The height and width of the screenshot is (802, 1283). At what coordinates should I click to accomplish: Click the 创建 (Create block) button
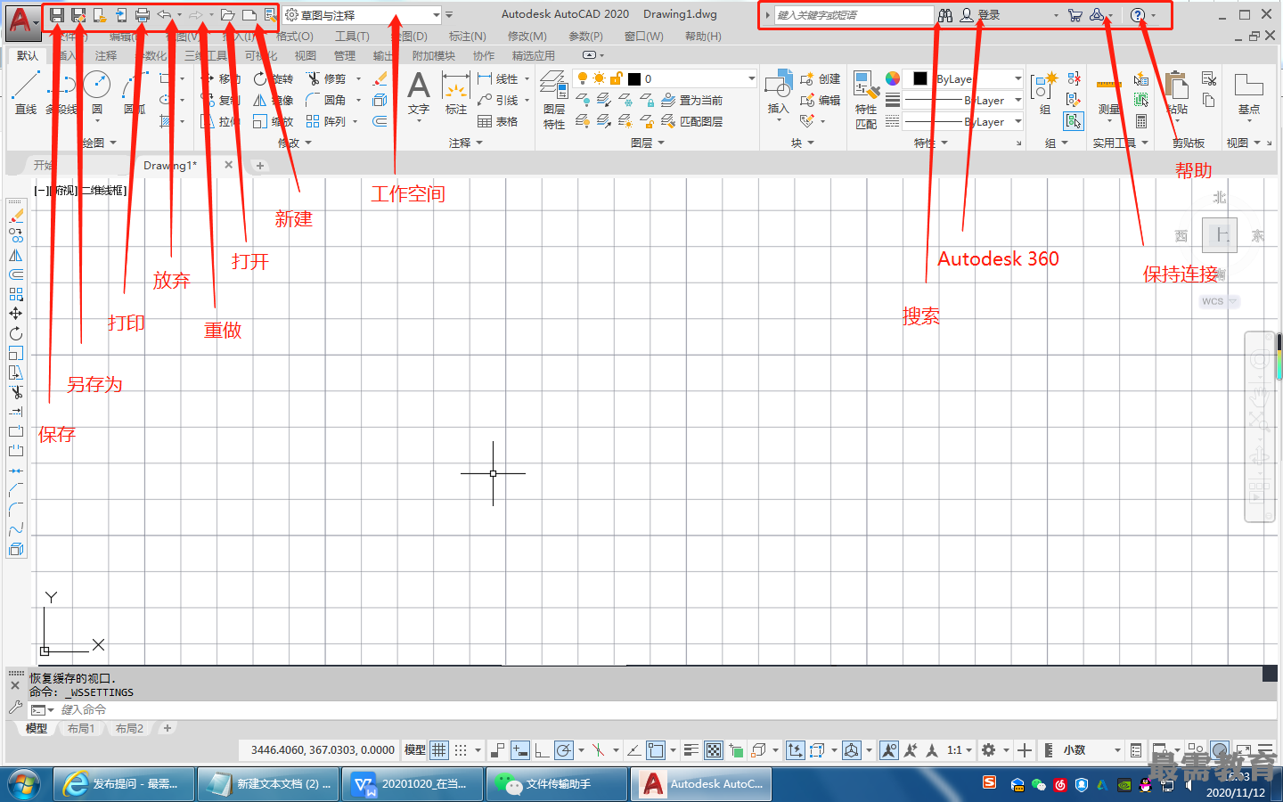[821, 78]
